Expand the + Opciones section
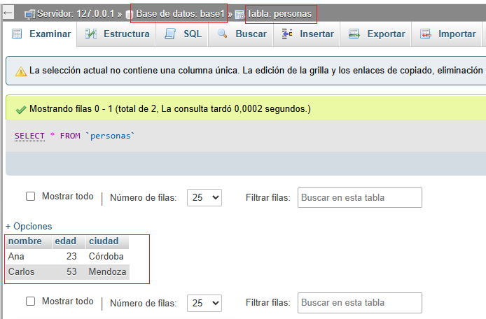Viewport: 486px width, 319px height. point(29,227)
